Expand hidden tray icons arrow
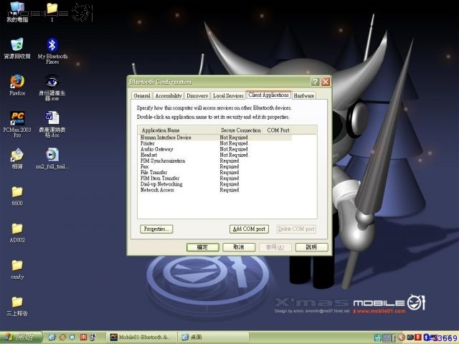 tap(402, 338)
